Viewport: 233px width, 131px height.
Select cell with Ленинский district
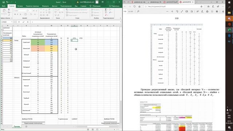[26, 48]
